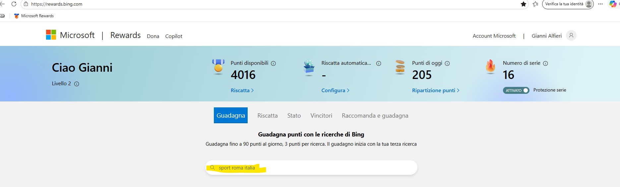Click the Gianni Alfieri account name
The width and height of the screenshot is (620, 187).
[x=547, y=36]
